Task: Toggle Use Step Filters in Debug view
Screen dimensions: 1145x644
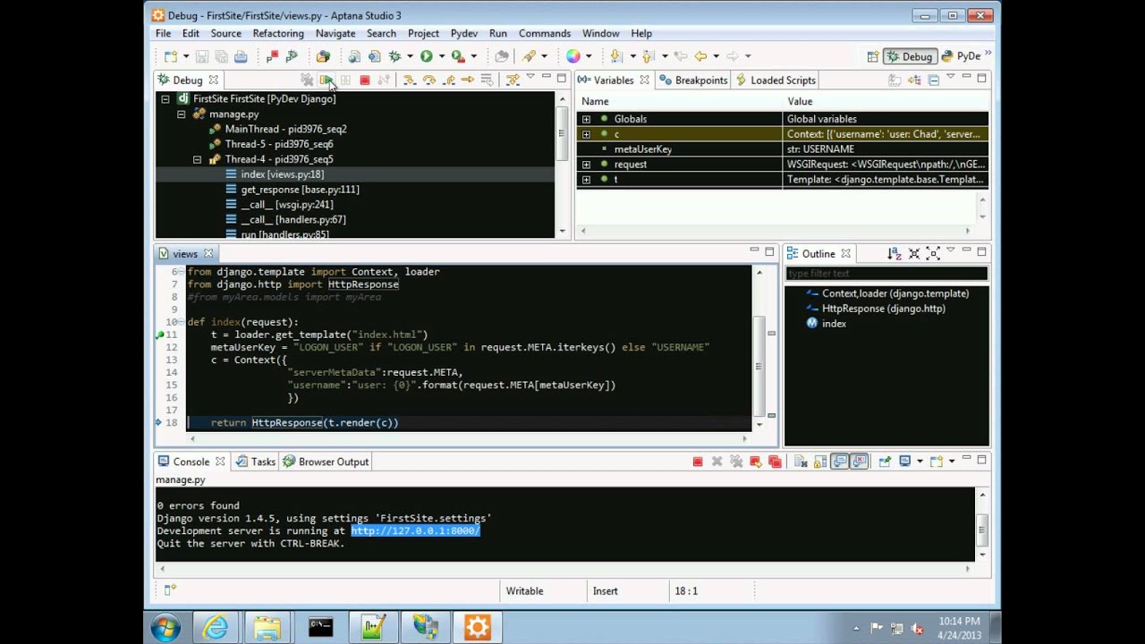Action: pyautogui.click(x=513, y=80)
